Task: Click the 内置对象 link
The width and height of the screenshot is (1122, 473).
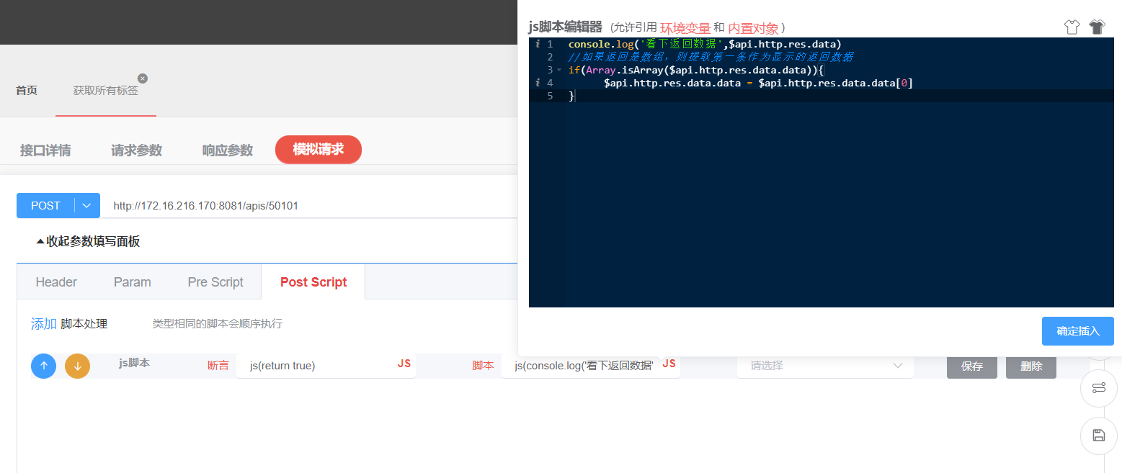Action: [754, 28]
